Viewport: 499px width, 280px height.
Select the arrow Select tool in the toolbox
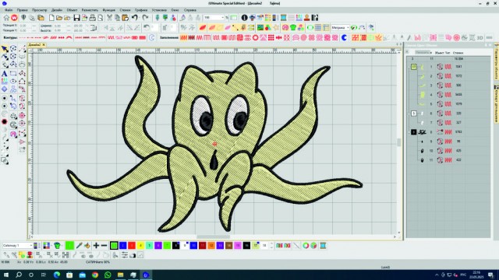point(5,48)
